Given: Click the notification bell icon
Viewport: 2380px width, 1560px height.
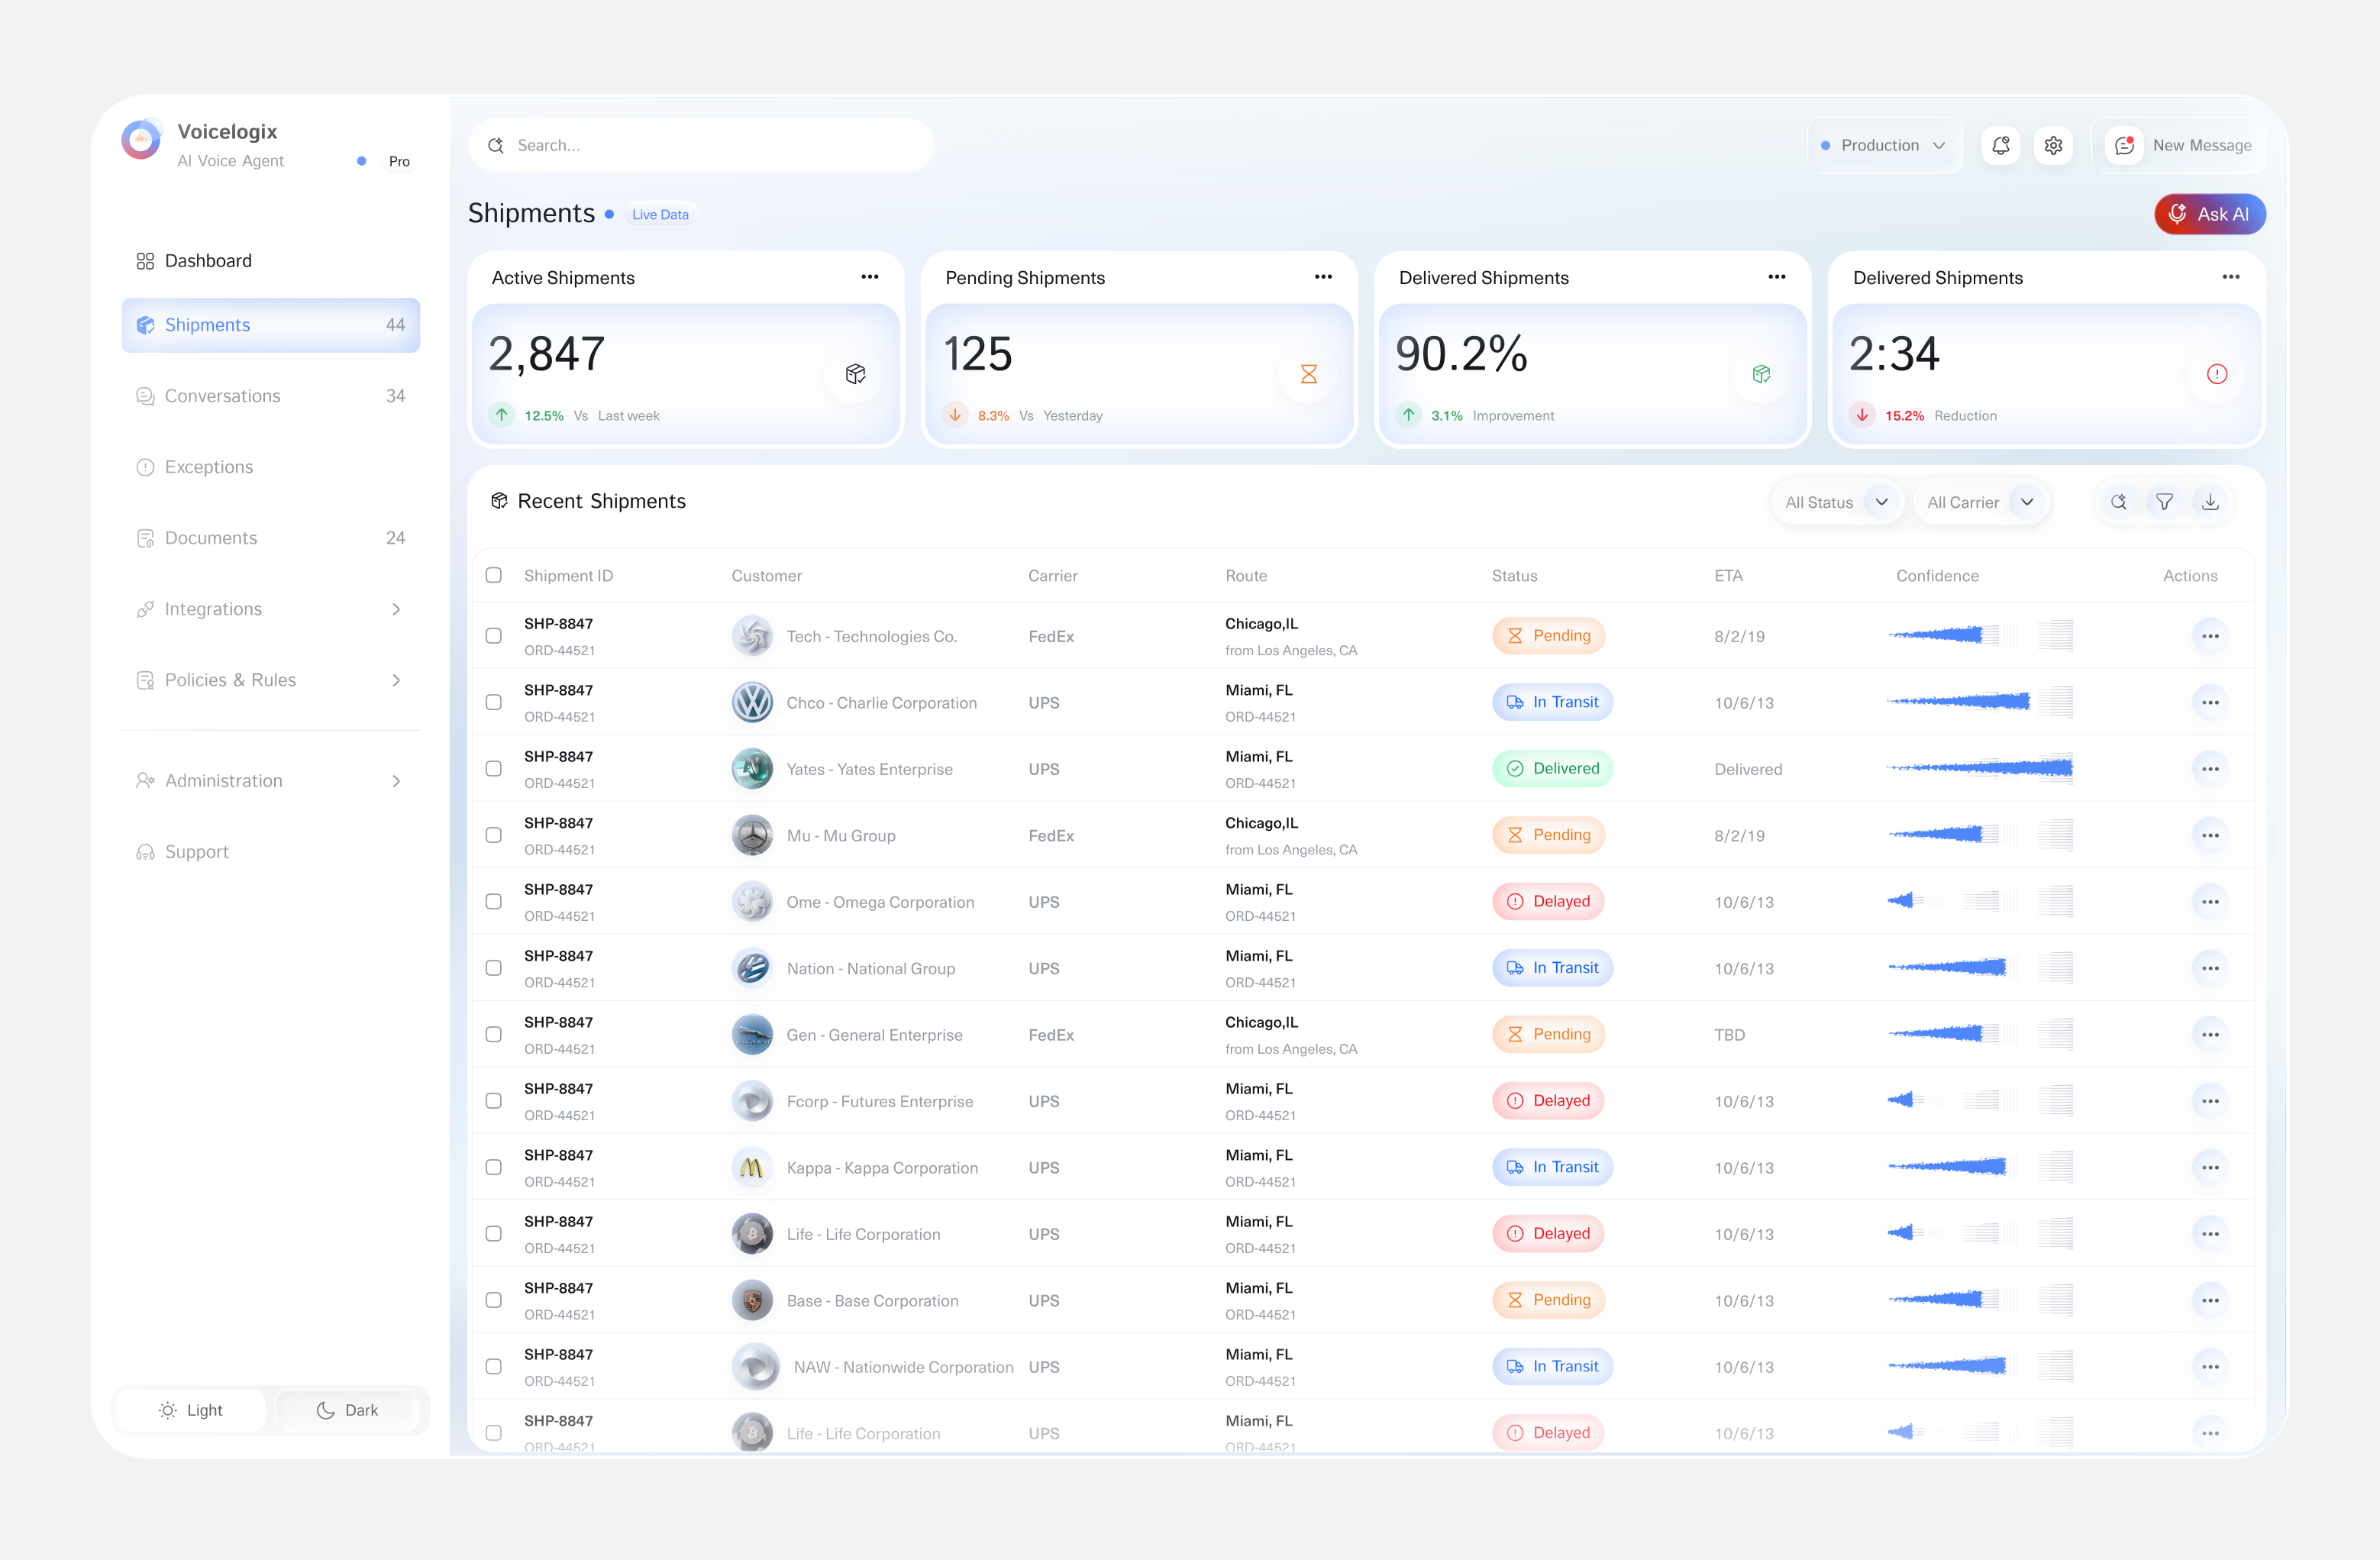Looking at the screenshot, I should (x=2001, y=145).
